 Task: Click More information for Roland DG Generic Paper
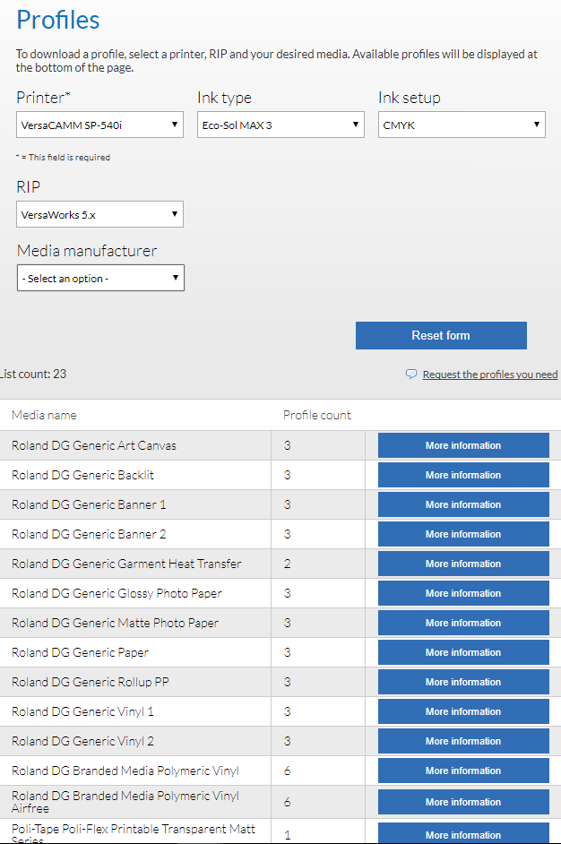(x=463, y=652)
